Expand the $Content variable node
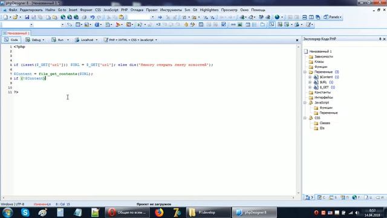Viewport: 387px width, 218px height. [310, 77]
